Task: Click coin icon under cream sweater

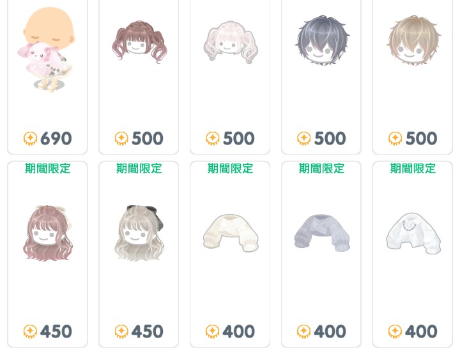Action: tap(213, 332)
